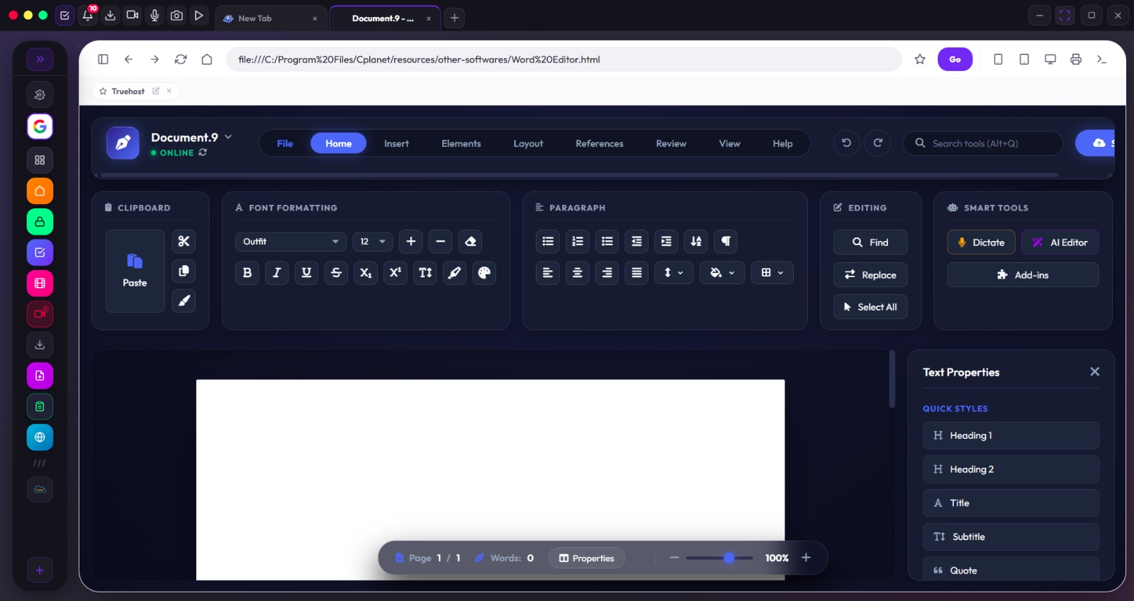Click the sort icon in Paragraph

click(696, 242)
